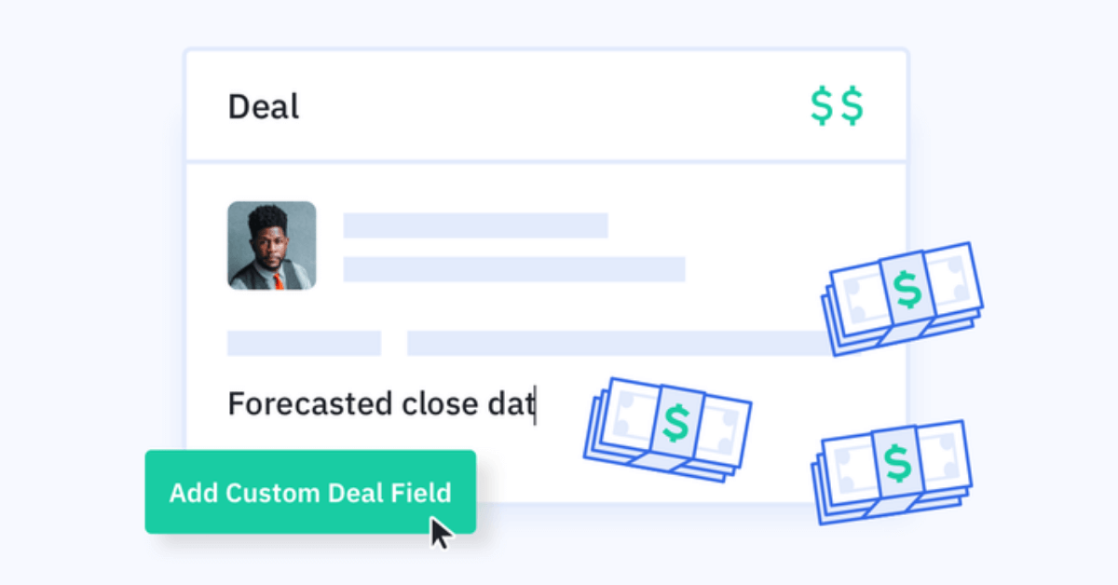The height and width of the screenshot is (585, 1118).
Task: Click the Deal card title
Action: (x=264, y=107)
